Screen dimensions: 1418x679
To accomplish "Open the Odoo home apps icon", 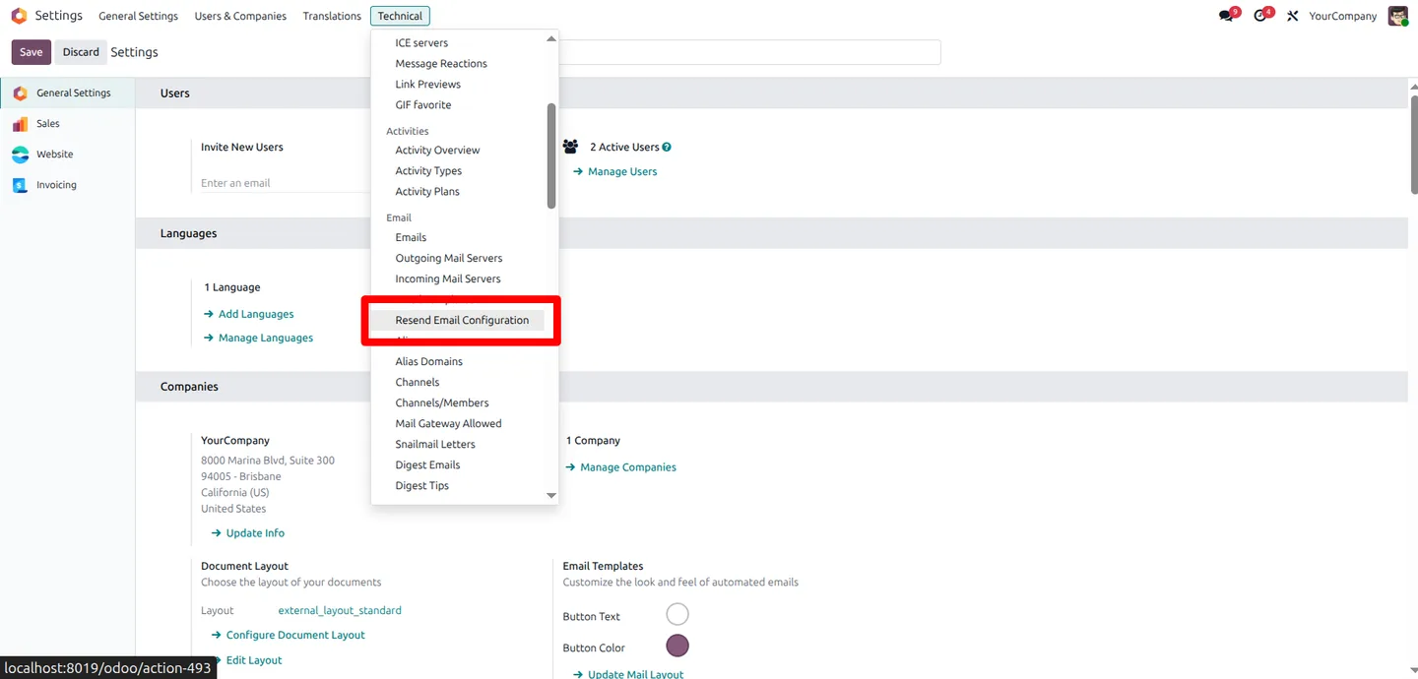I will tap(19, 16).
